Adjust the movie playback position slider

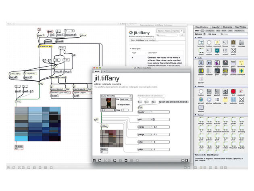108,110
